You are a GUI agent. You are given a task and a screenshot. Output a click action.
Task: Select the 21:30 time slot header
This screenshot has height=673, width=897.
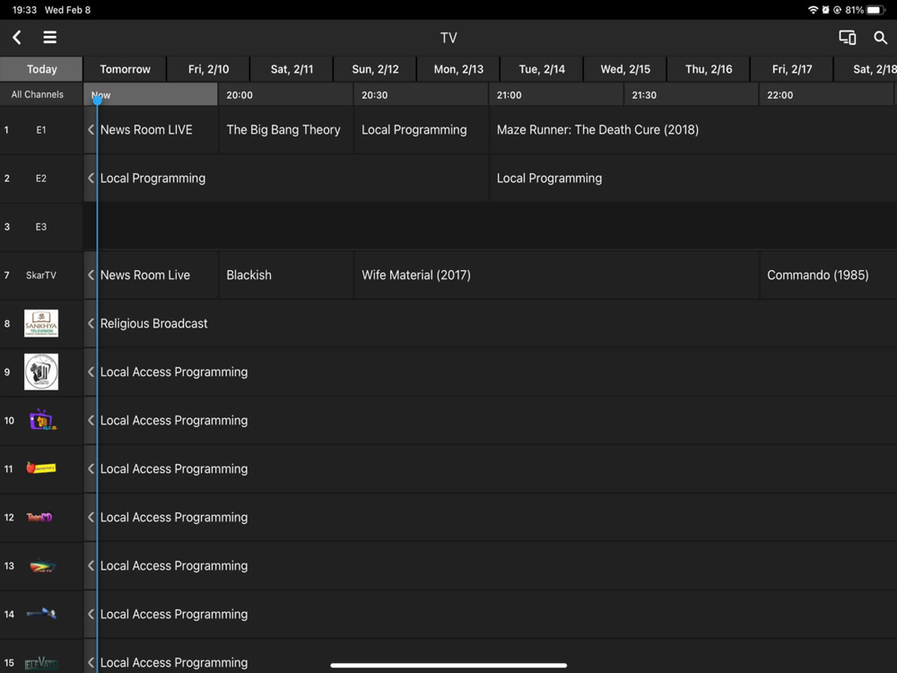pyautogui.click(x=691, y=94)
